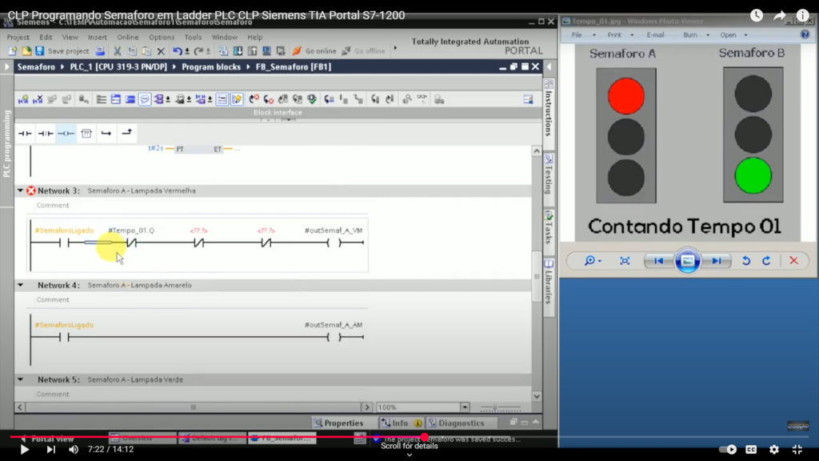Insert a normally closed contact
The image size is (819, 461).
pos(46,134)
